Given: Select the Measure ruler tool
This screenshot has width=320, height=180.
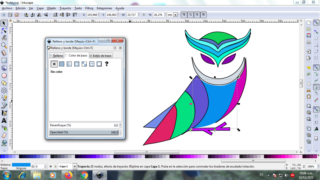Looking at the screenshot, I should tap(4, 53).
